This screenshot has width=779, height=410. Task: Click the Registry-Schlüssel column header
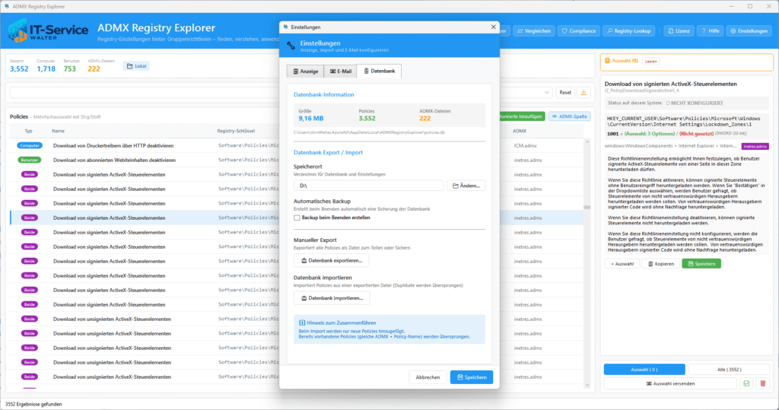[236, 131]
